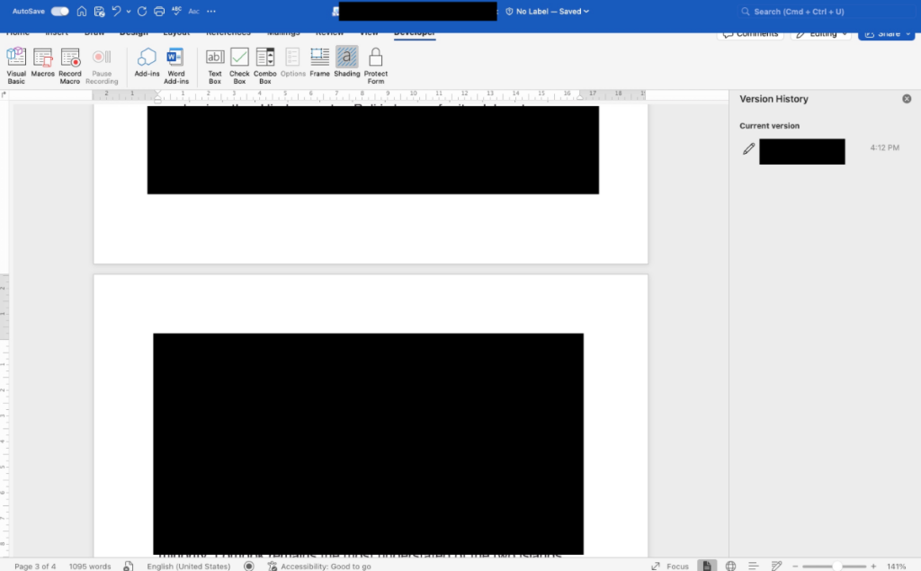Close the Version History pane
Image resolution: width=921 pixels, height=571 pixels.
click(907, 99)
